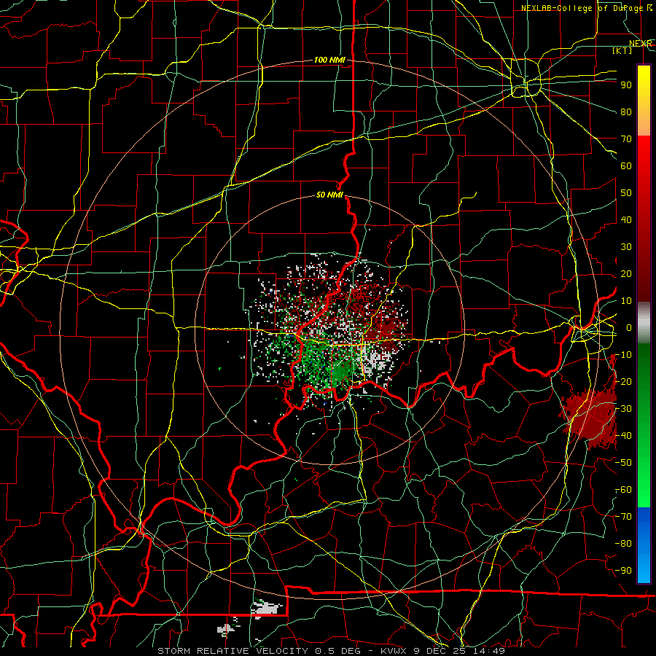The image size is (656, 656).
Task: Pick the bright red segment of the color bar
Action: pyautogui.click(x=644, y=153)
